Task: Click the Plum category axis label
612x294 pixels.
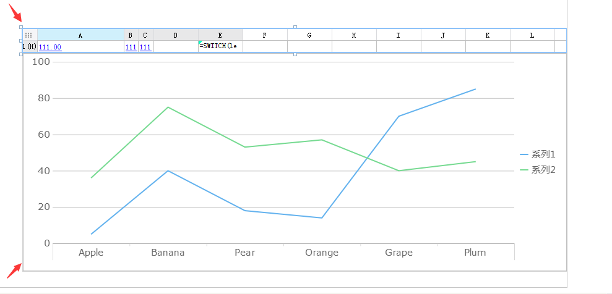Action: [x=475, y=252]
